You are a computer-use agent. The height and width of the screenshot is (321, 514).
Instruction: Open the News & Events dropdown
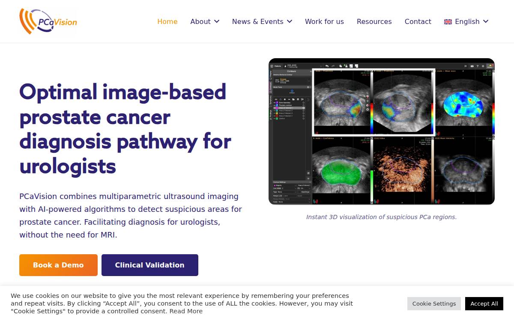coord(262,21)
